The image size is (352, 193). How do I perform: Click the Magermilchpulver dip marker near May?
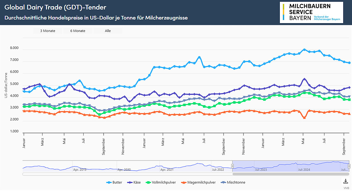click(304, 118)
